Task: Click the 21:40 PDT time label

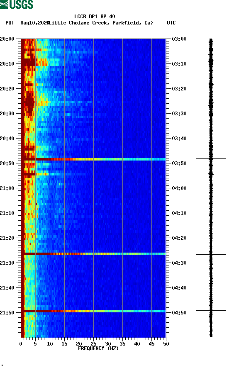Action: pos(7,288)
